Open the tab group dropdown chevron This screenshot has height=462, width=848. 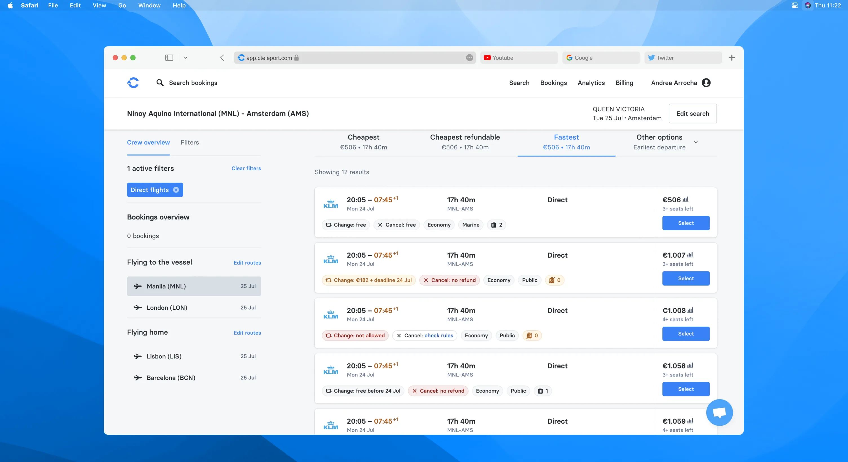coord(186,58)
